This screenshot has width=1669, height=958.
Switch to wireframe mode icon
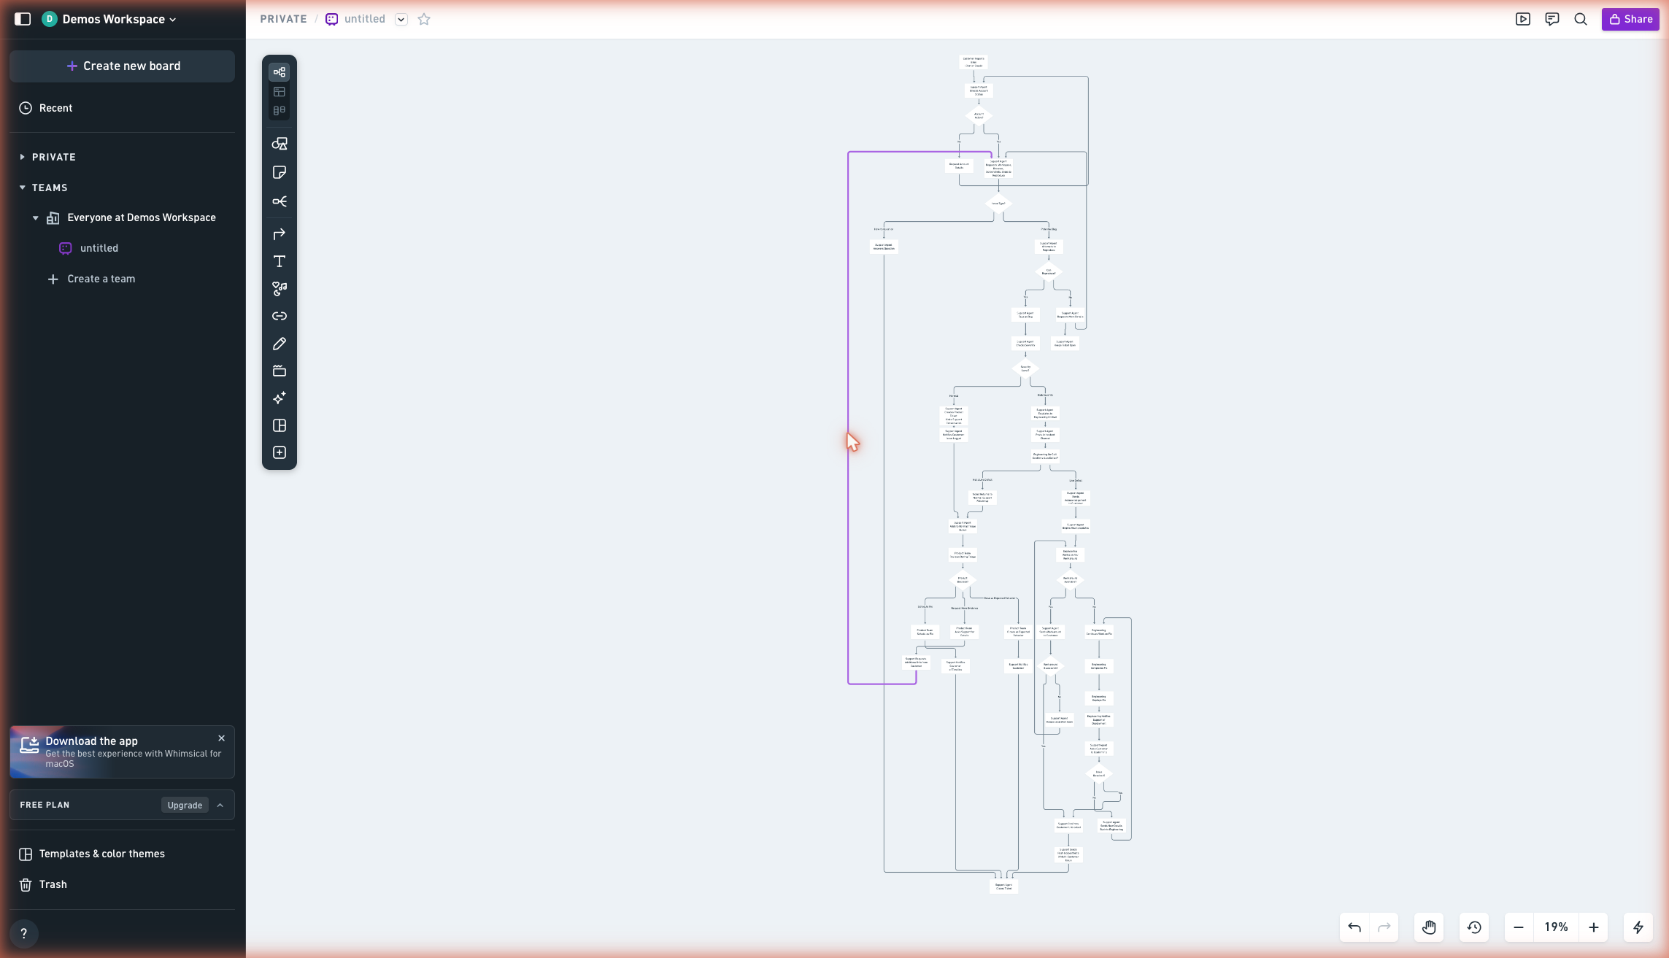tap(280, 92)
